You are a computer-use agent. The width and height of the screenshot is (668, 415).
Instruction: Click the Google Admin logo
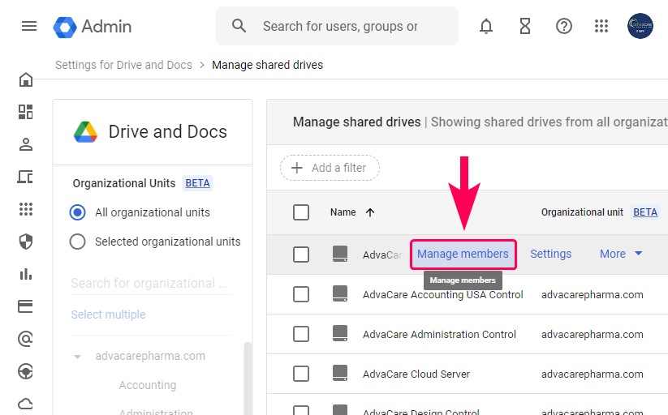(x=93, y=27)
